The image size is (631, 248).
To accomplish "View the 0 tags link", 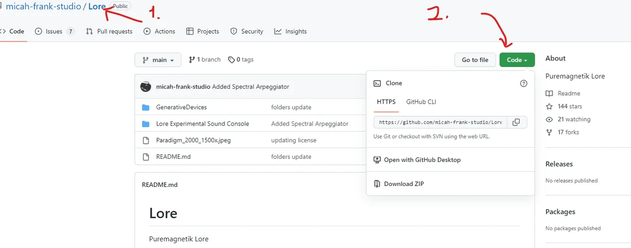I will [241, 60].
